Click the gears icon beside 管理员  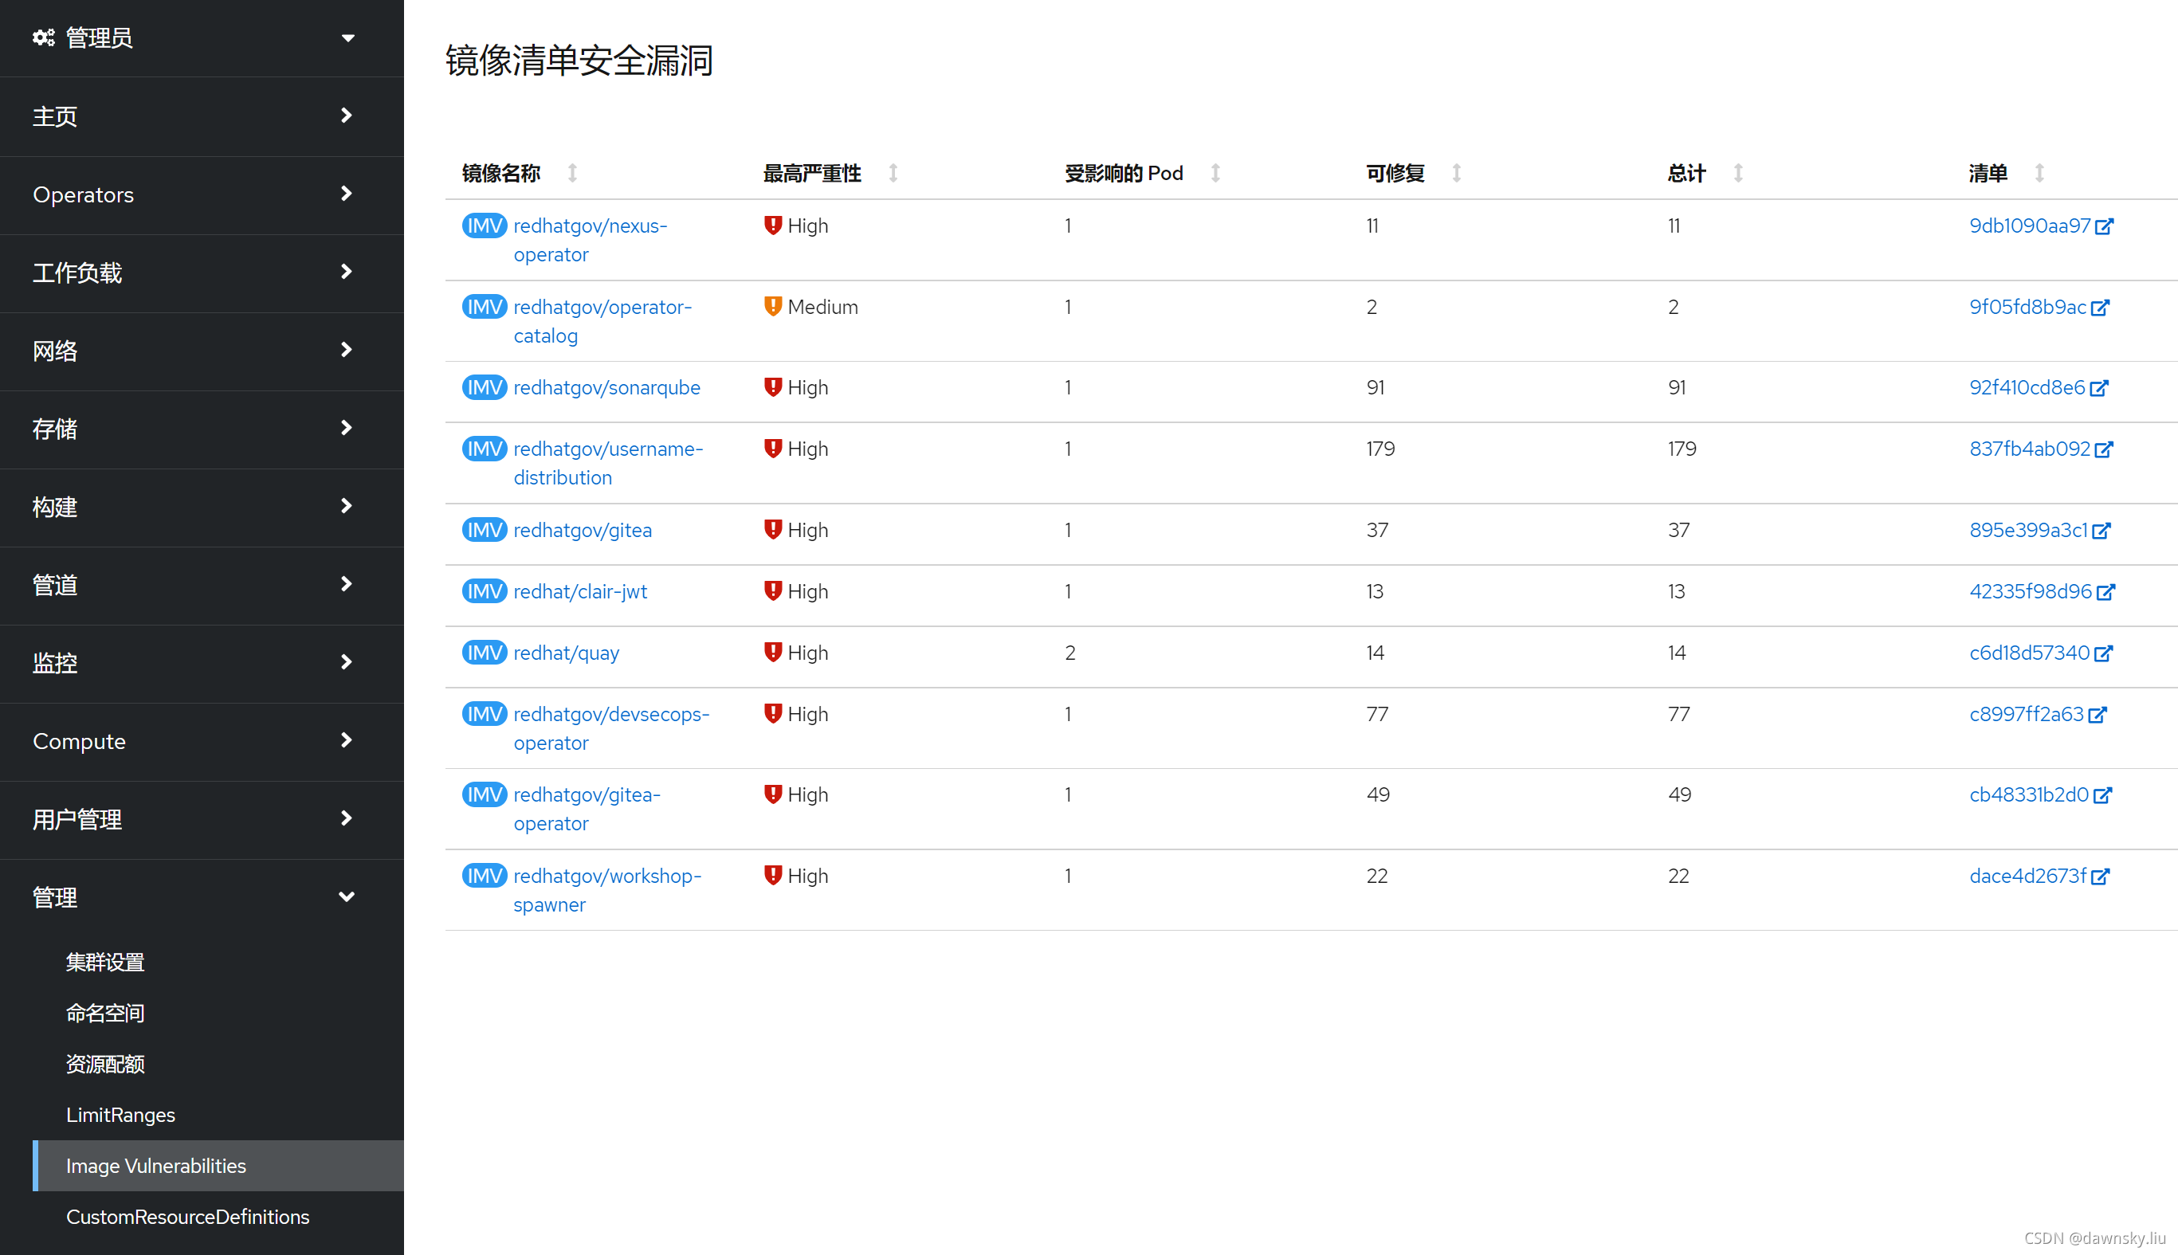tap(44, 38)
